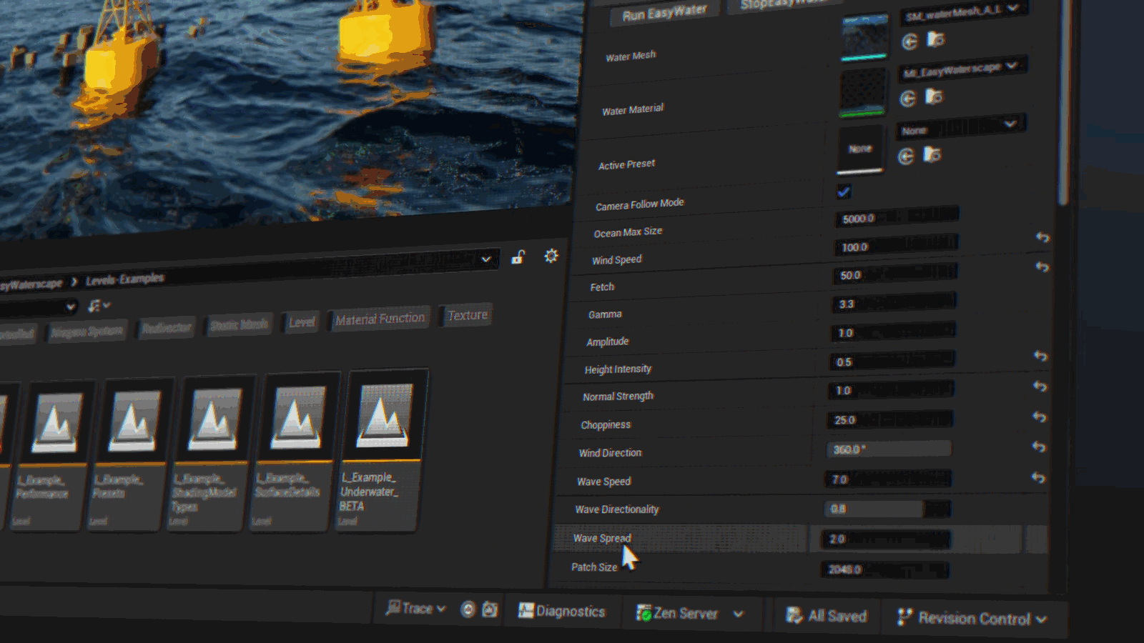The width and height of the screenshot is (1144, 643).
Task: Reset Choppiness to its default value
Action: click(1039, 417)
